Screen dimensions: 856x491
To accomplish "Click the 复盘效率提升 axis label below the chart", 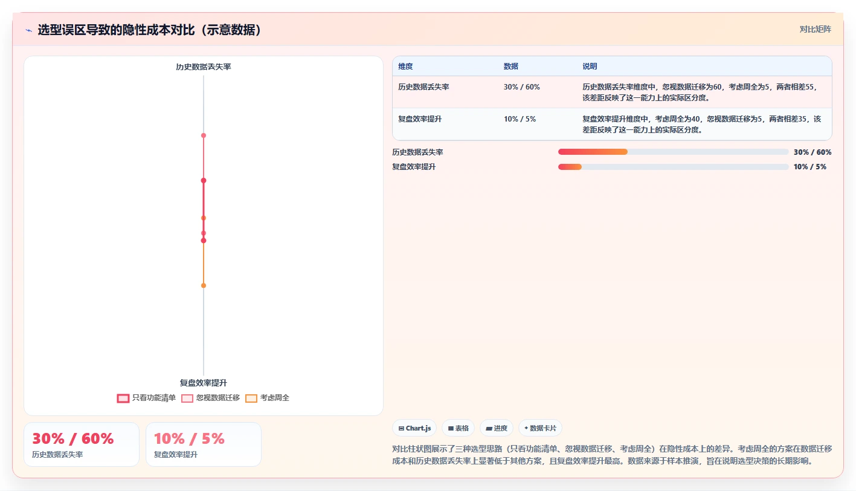I will [204, 383].
